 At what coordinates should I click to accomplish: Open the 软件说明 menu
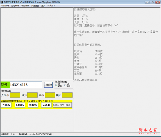(5, 6)
